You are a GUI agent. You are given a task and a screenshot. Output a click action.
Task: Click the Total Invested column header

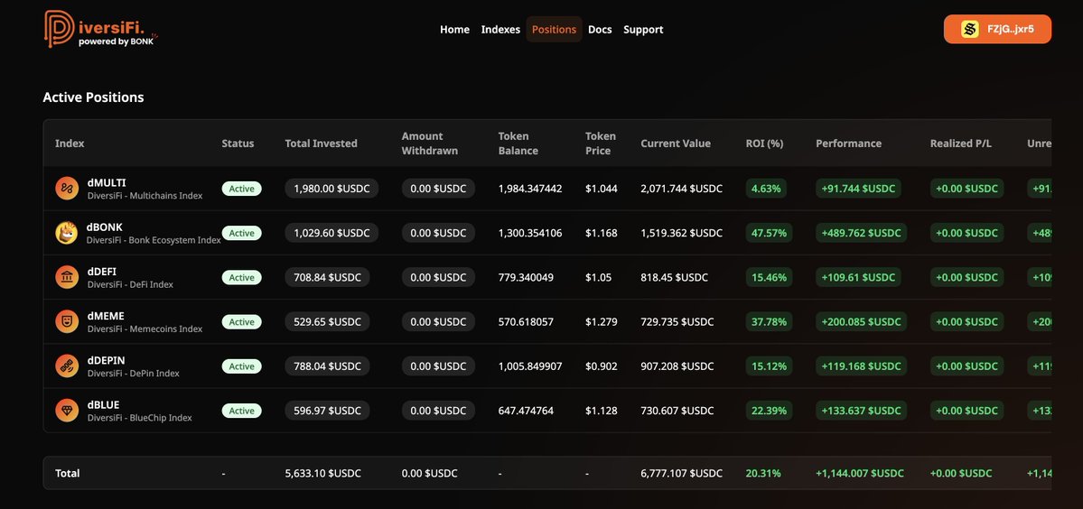coord(322,143)
